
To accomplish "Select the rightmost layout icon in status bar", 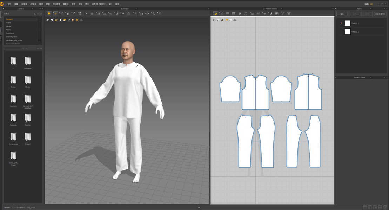I will [x=385, y=207].
